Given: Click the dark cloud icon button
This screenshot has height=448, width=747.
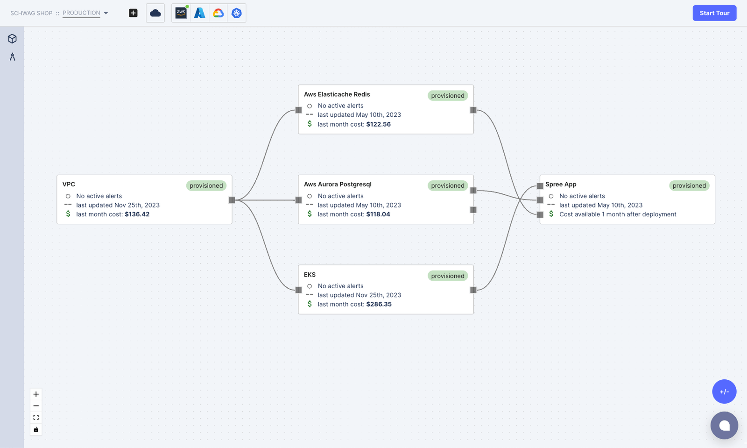Looking at the screenshot, I should [155, 13].
